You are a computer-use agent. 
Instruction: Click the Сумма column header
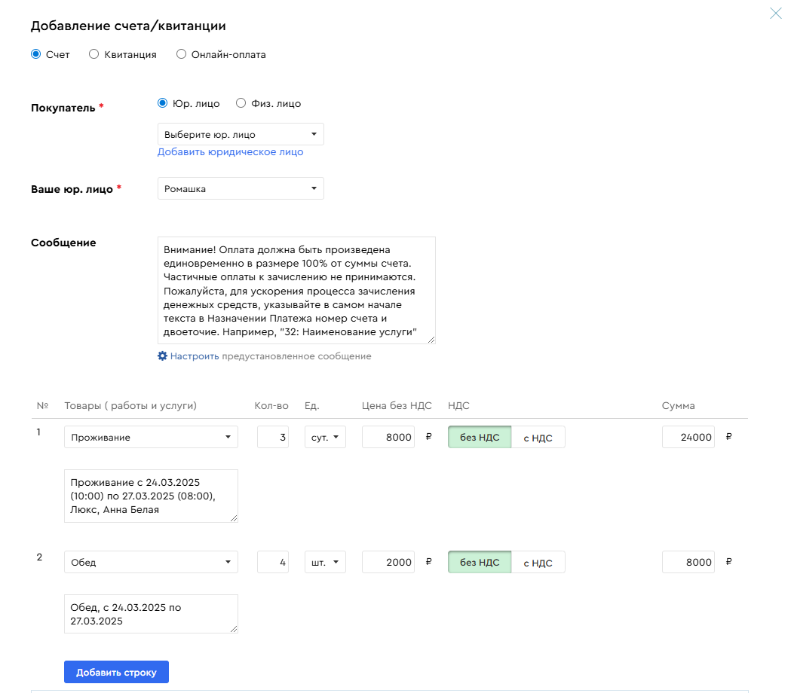678,406
